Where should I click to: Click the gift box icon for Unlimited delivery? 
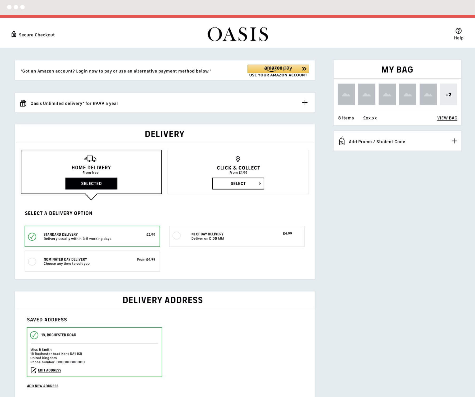pyautogui.click(x=23, y=103)
